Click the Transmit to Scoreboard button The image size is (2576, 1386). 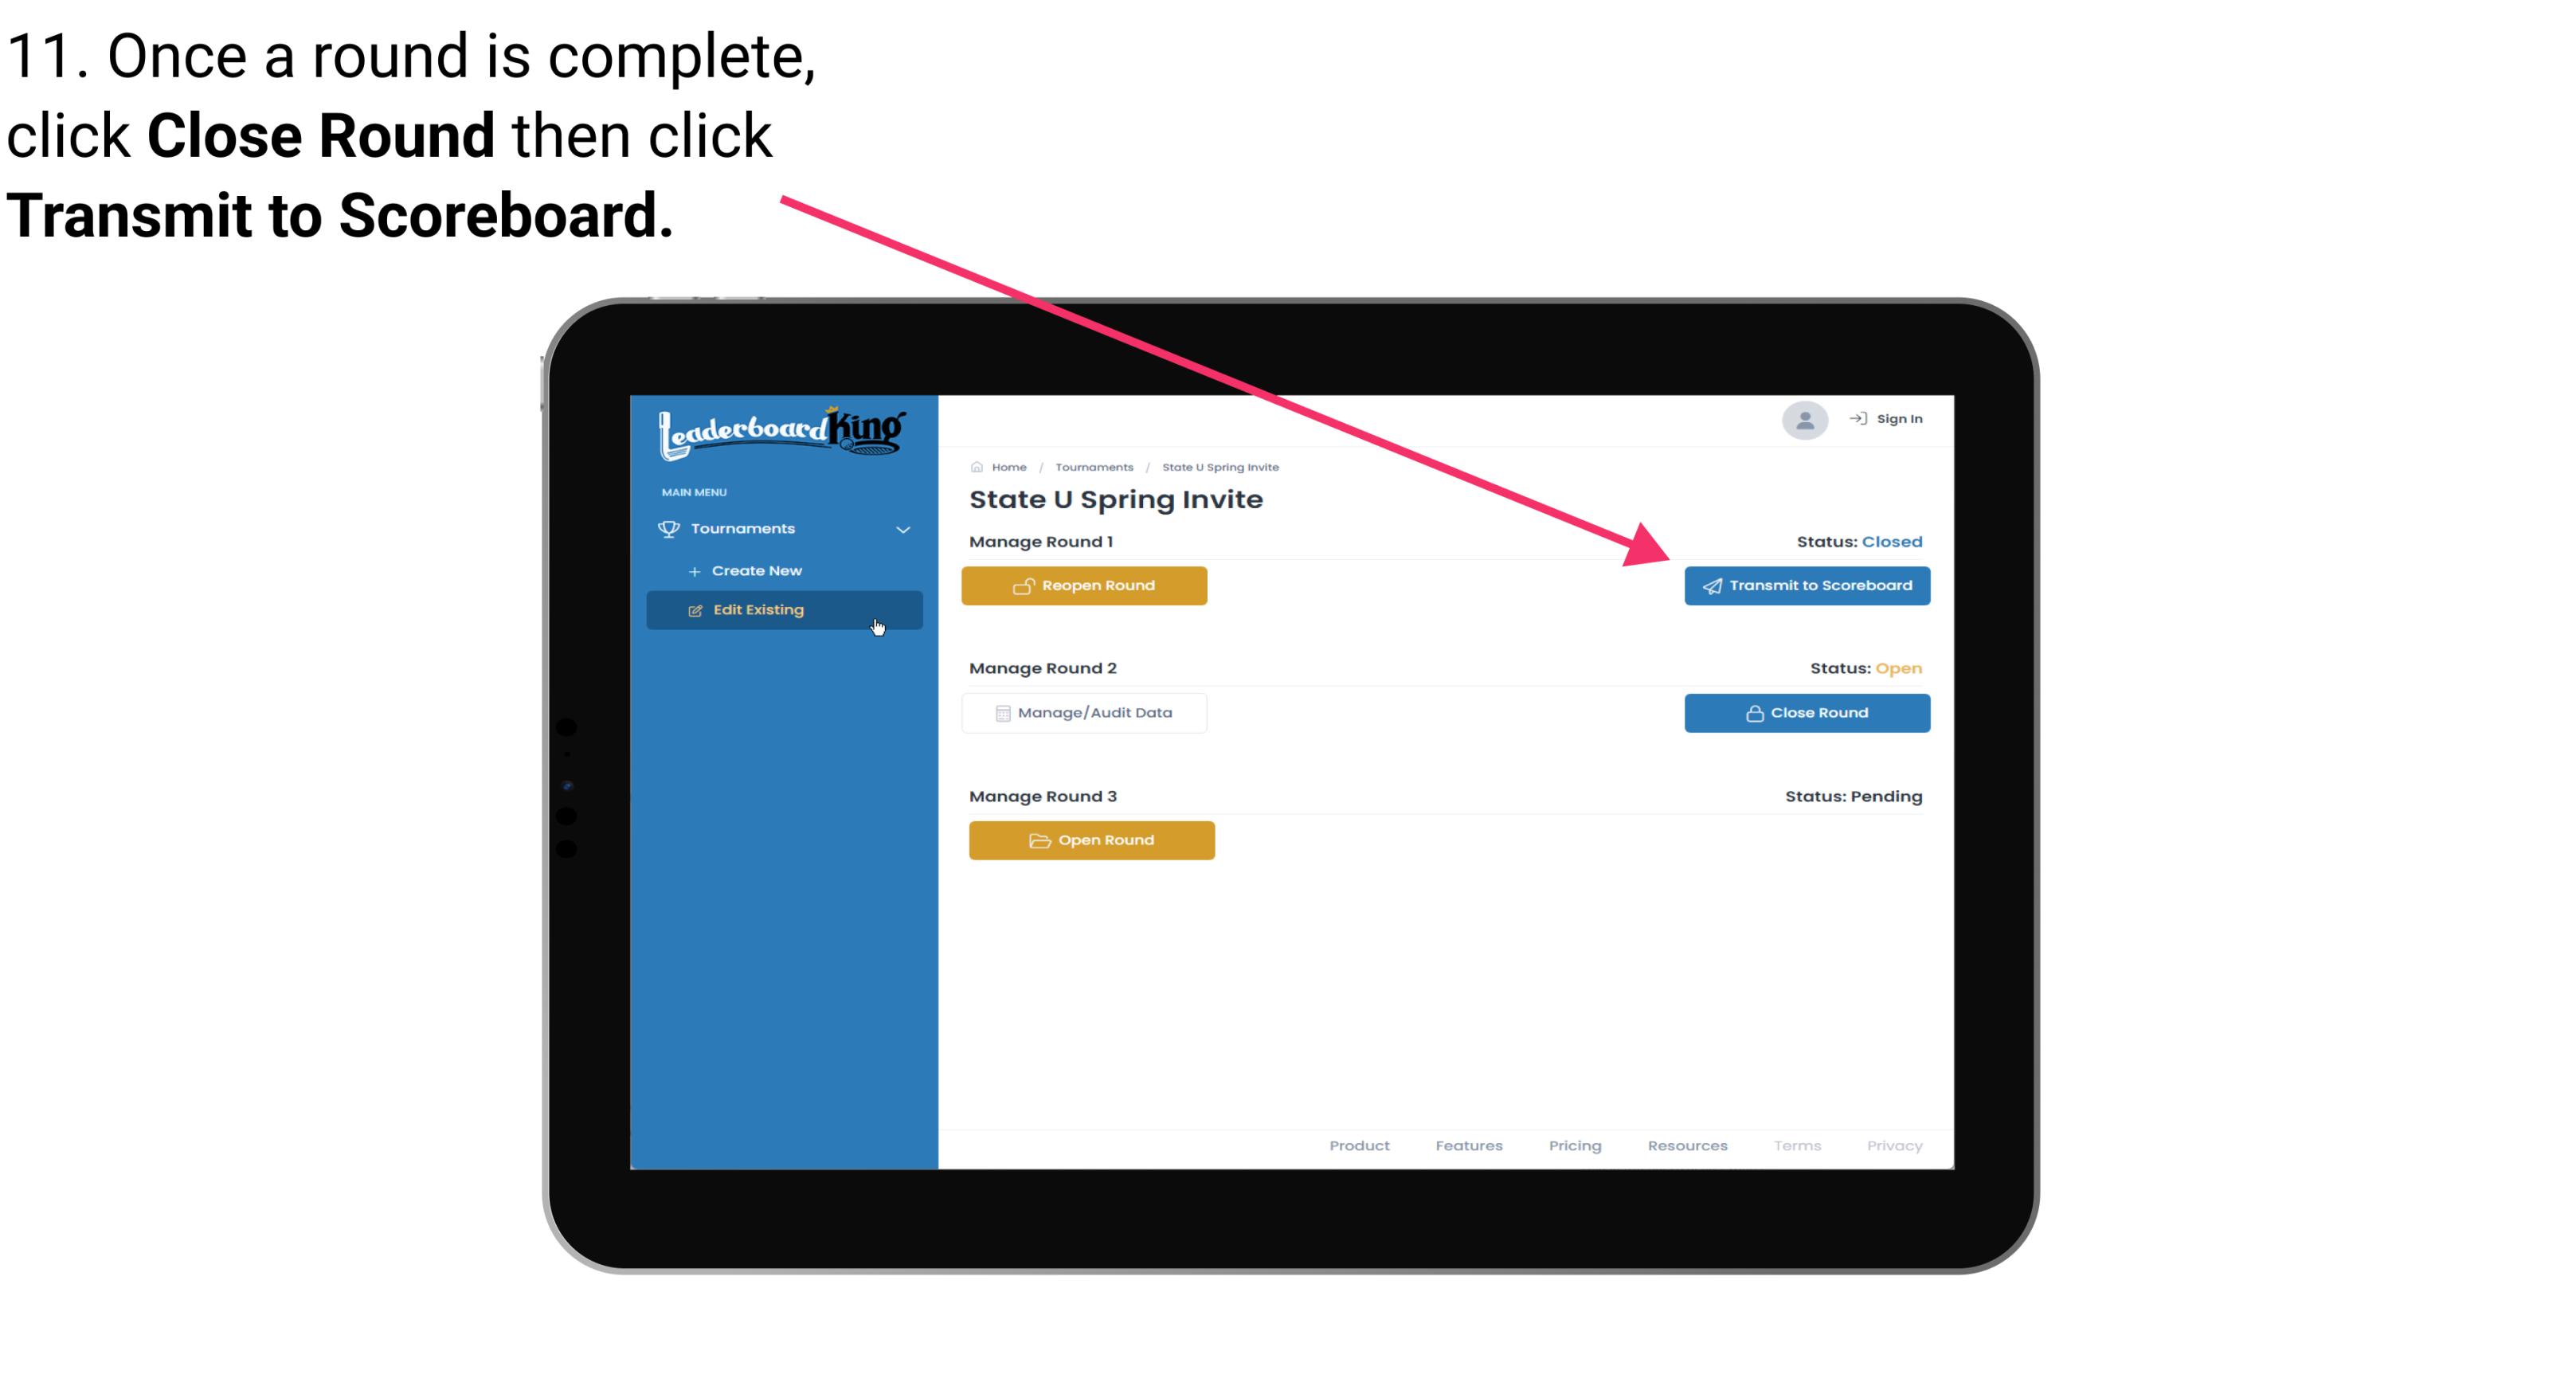[x=1805, y=585]
